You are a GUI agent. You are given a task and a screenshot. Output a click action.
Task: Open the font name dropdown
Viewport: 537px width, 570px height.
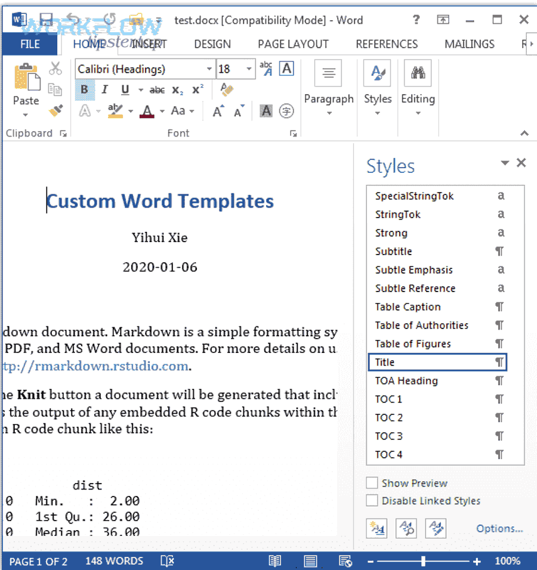(x=209, y=69)
